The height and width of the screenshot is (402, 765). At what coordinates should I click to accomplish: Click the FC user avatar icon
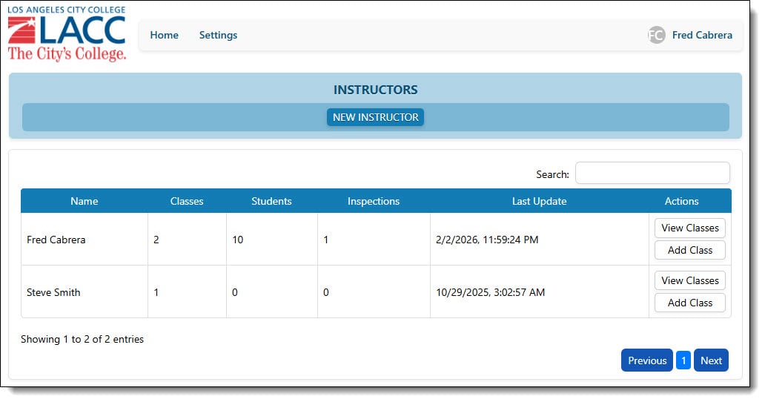(x=656, y=35)
